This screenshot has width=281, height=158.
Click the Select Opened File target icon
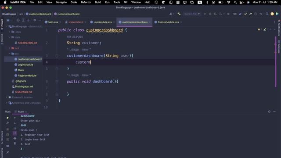pyautogui.click(x=18, y=20)
